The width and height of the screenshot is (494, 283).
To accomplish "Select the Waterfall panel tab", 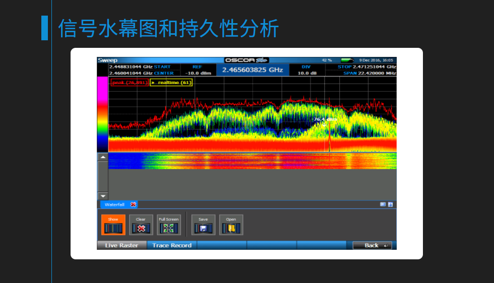I will (x=114, y=204).
